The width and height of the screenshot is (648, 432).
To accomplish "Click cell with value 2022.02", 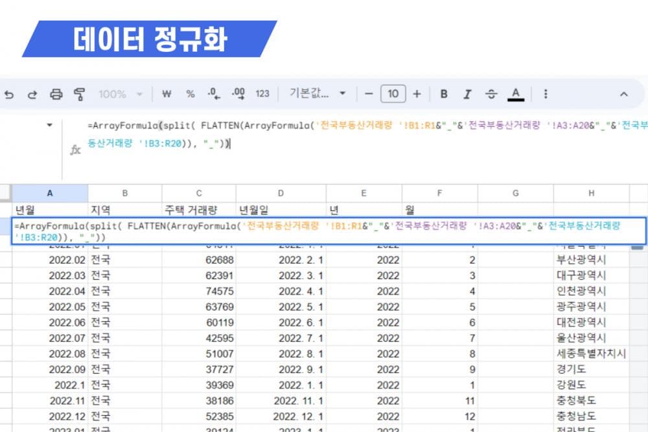I will pyautogui.click(x=50, y=260).
